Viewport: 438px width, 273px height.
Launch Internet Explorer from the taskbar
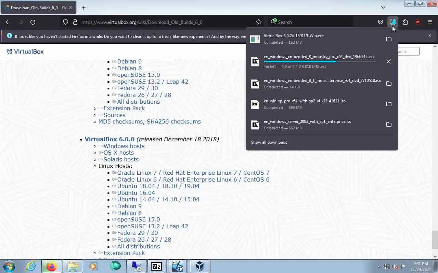point(31,266)
